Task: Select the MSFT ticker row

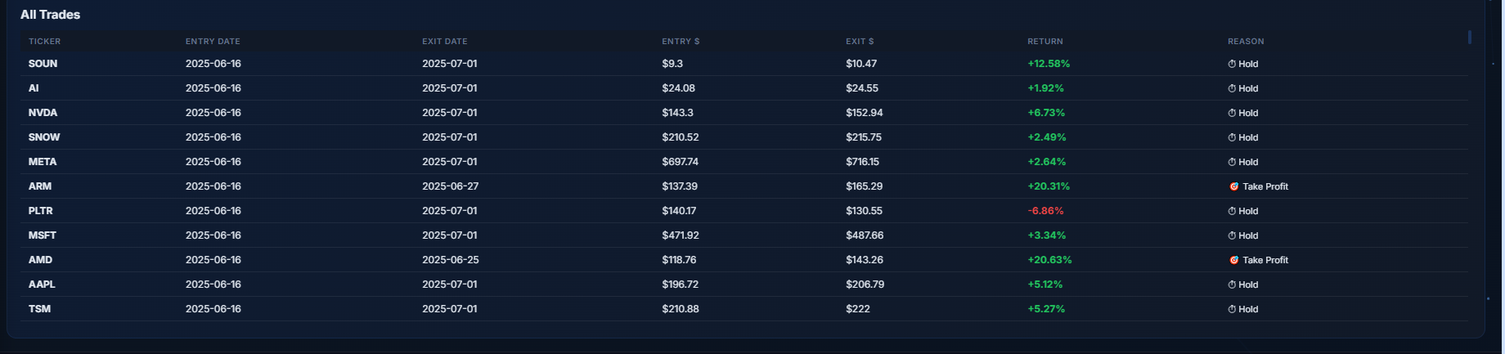Action: tap(744, 235)
